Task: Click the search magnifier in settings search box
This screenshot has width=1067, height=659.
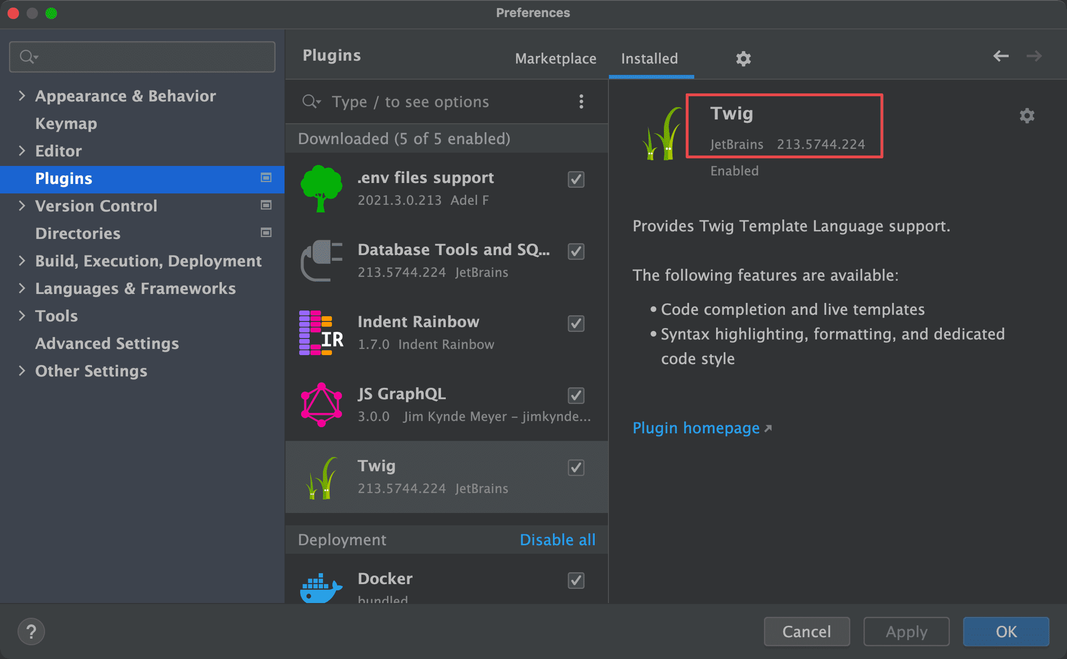Action: 28,57
